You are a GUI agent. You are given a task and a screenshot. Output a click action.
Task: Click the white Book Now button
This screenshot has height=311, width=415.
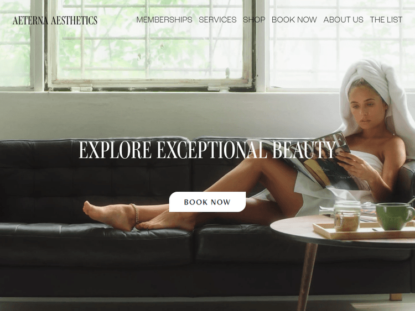pos(207,202)
